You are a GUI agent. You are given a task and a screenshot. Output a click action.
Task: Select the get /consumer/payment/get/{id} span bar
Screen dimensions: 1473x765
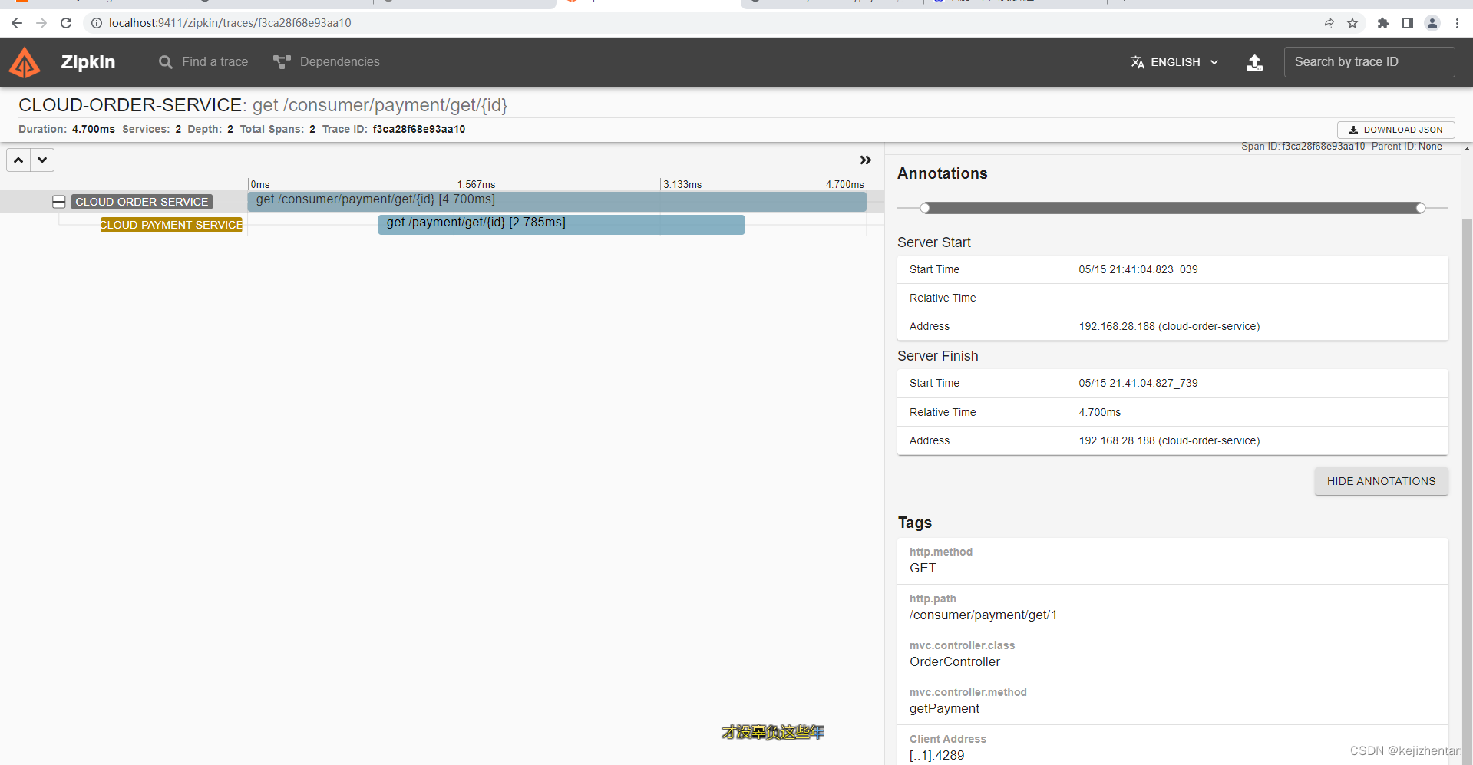click(x=557, y=201)
